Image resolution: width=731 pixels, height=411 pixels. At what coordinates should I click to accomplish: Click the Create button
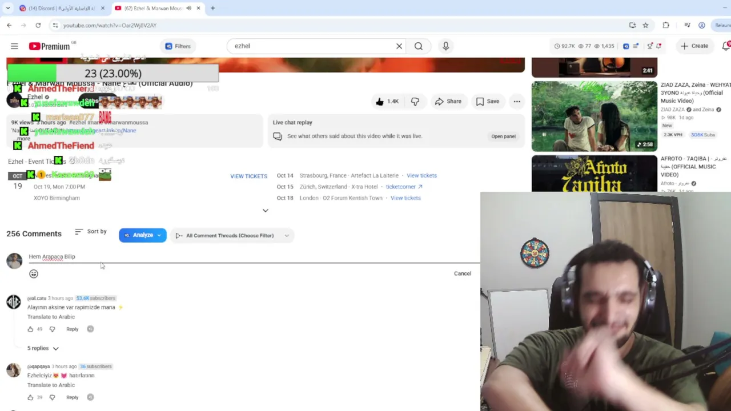[694, 46]
